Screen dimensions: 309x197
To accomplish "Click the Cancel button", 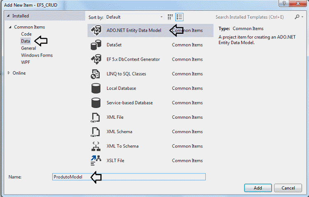I will click(288, 188).
